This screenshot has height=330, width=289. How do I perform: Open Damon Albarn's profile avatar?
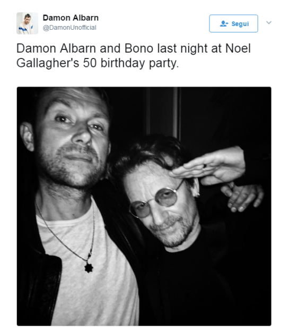coord(27,23)
